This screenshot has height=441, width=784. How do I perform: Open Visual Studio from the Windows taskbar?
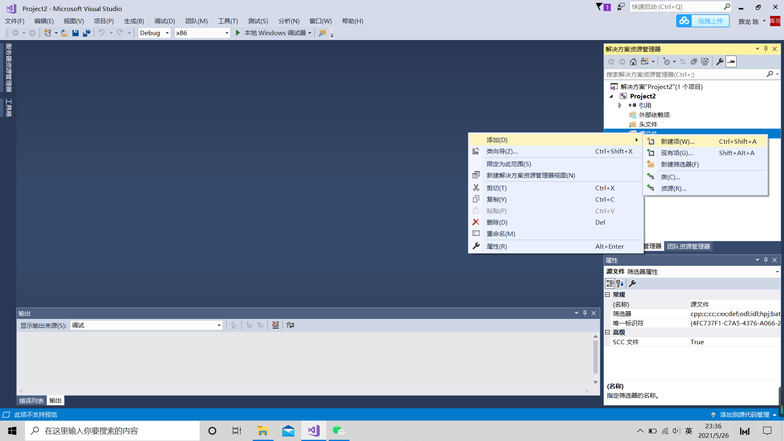pos(314,431)
